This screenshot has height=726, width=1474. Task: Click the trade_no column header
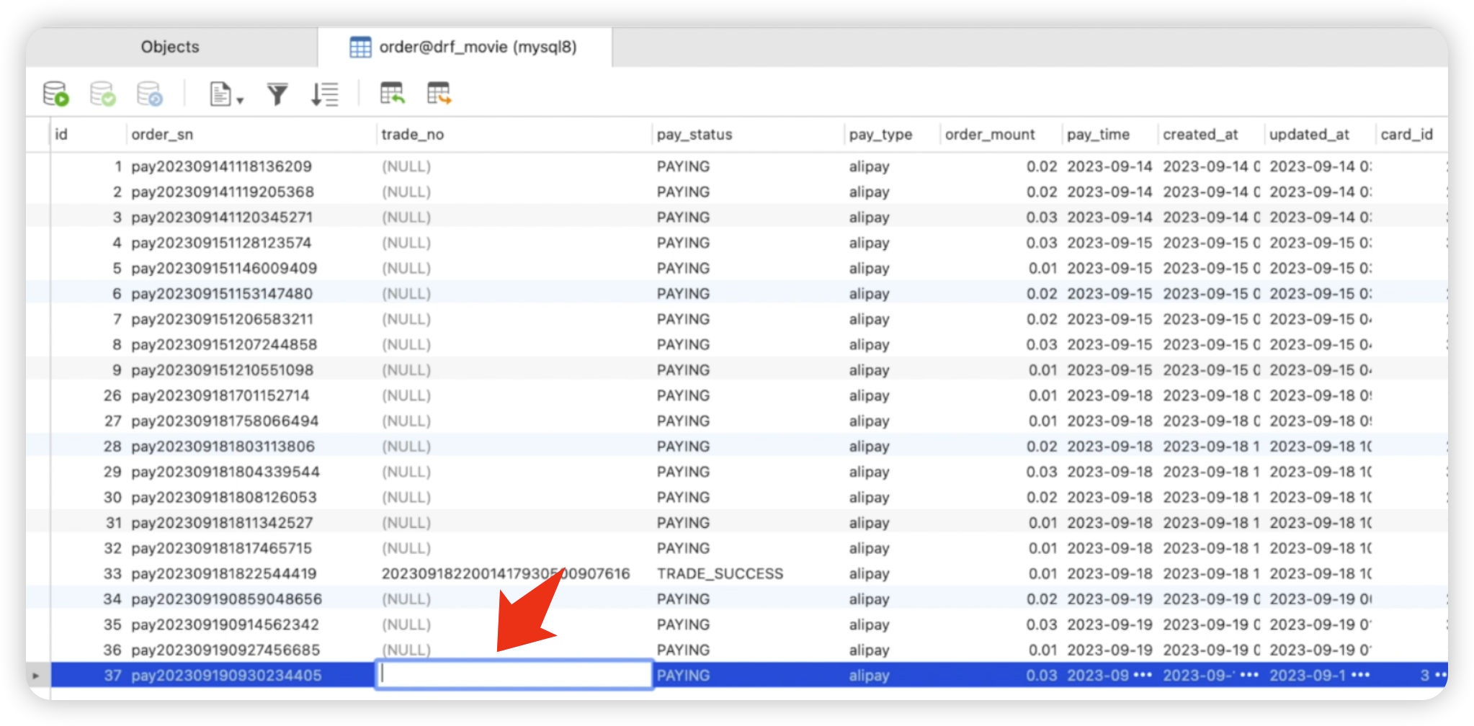(x=413, y=135)
